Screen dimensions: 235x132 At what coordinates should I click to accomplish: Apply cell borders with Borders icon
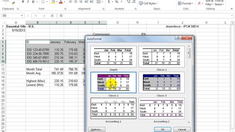43,1
